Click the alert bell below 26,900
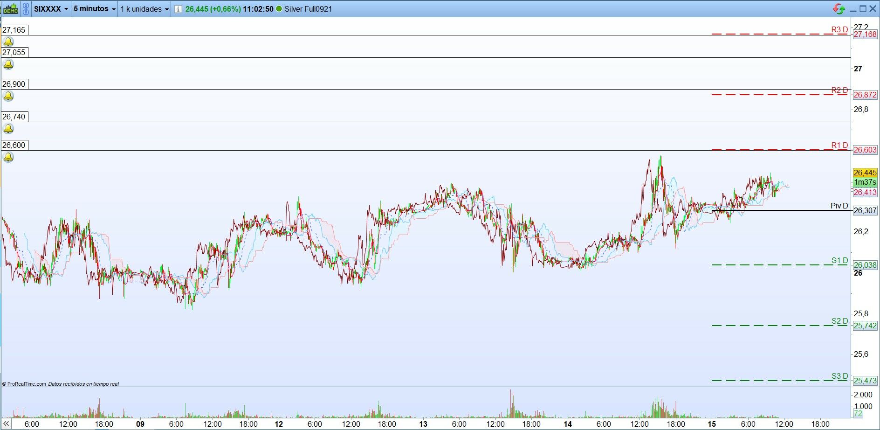Screen dimensions: 880x430 point(8,96)
